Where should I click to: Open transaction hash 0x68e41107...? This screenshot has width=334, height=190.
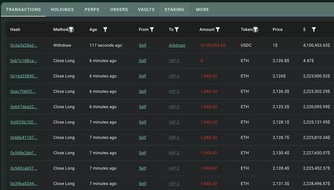24,137
